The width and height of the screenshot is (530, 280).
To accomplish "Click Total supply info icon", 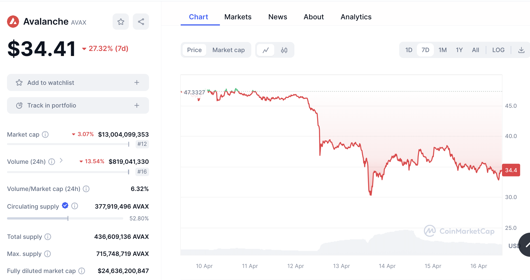I will [x=48, y=237].
